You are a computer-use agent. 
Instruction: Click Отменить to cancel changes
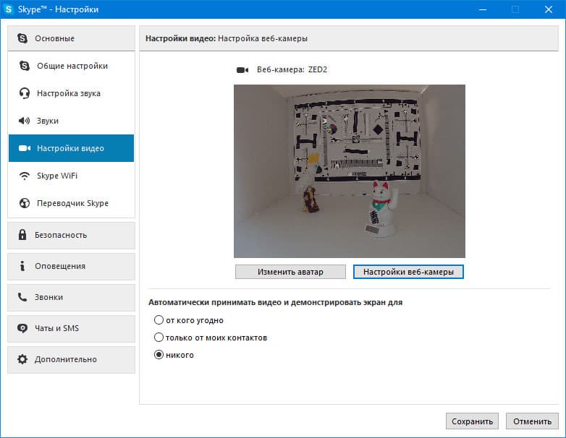pos(532,421)
